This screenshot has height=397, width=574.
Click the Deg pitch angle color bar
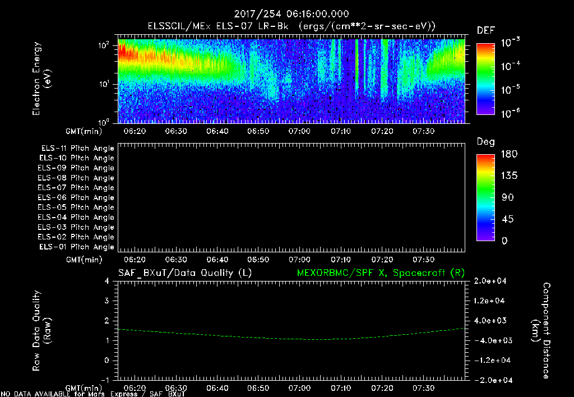point(485,198)
